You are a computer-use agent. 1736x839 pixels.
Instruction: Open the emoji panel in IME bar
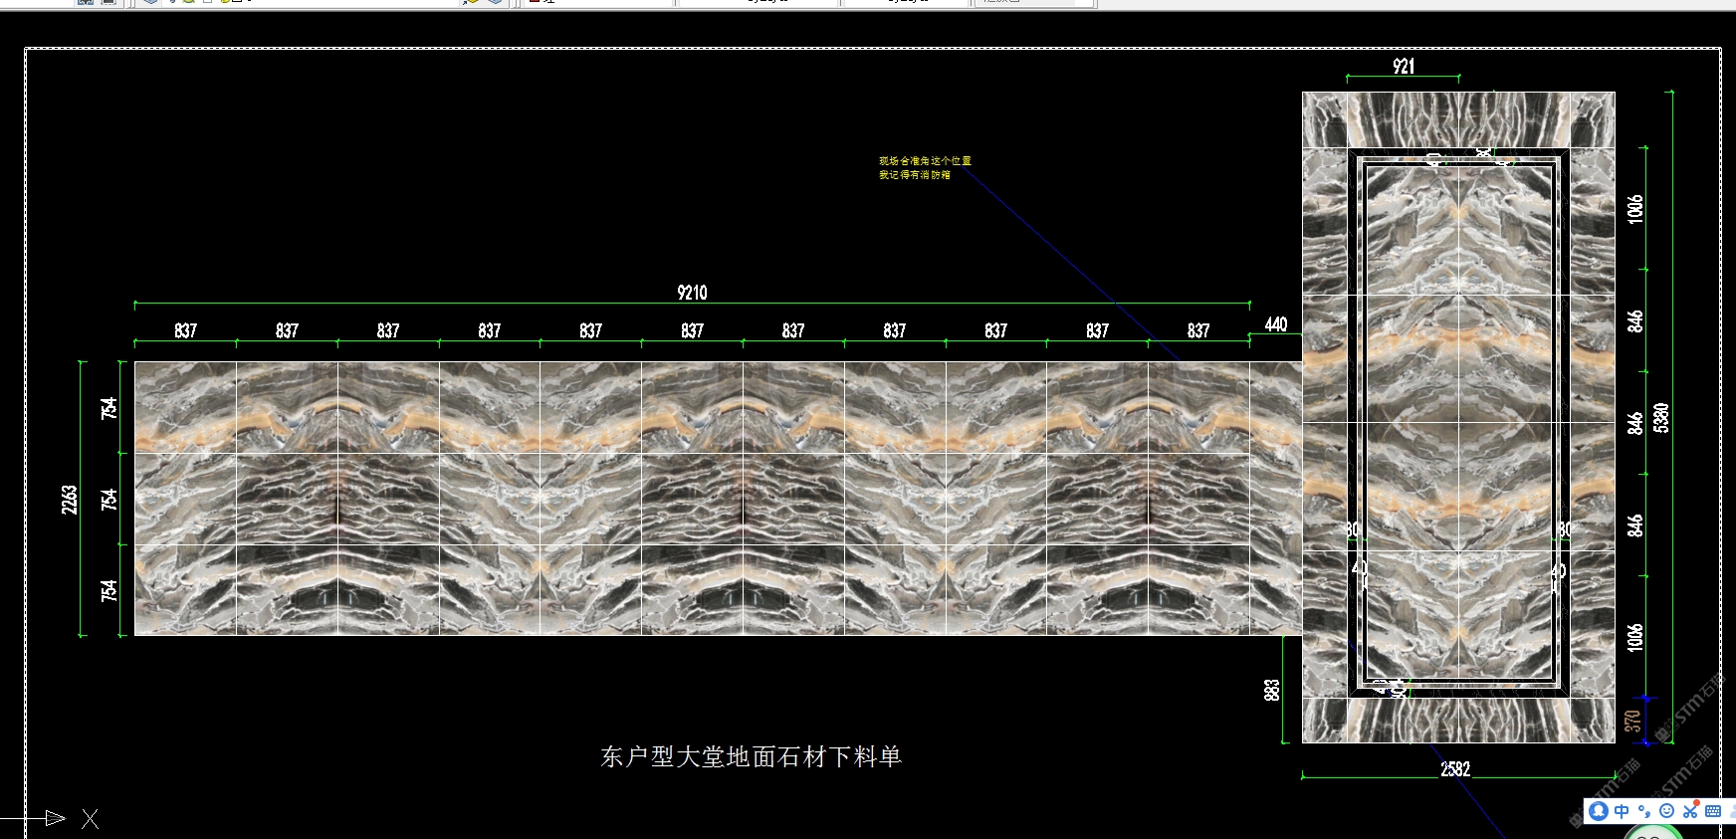(x=1667, y=811)
